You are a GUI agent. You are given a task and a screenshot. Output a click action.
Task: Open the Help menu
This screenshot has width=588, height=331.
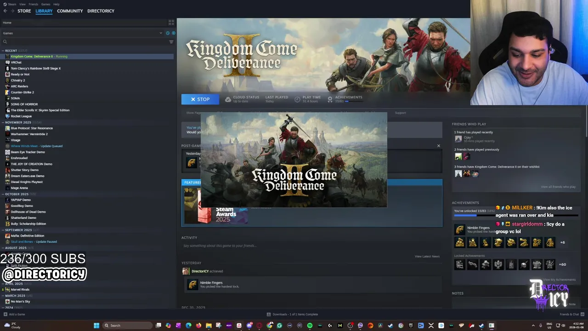point(56,4)
